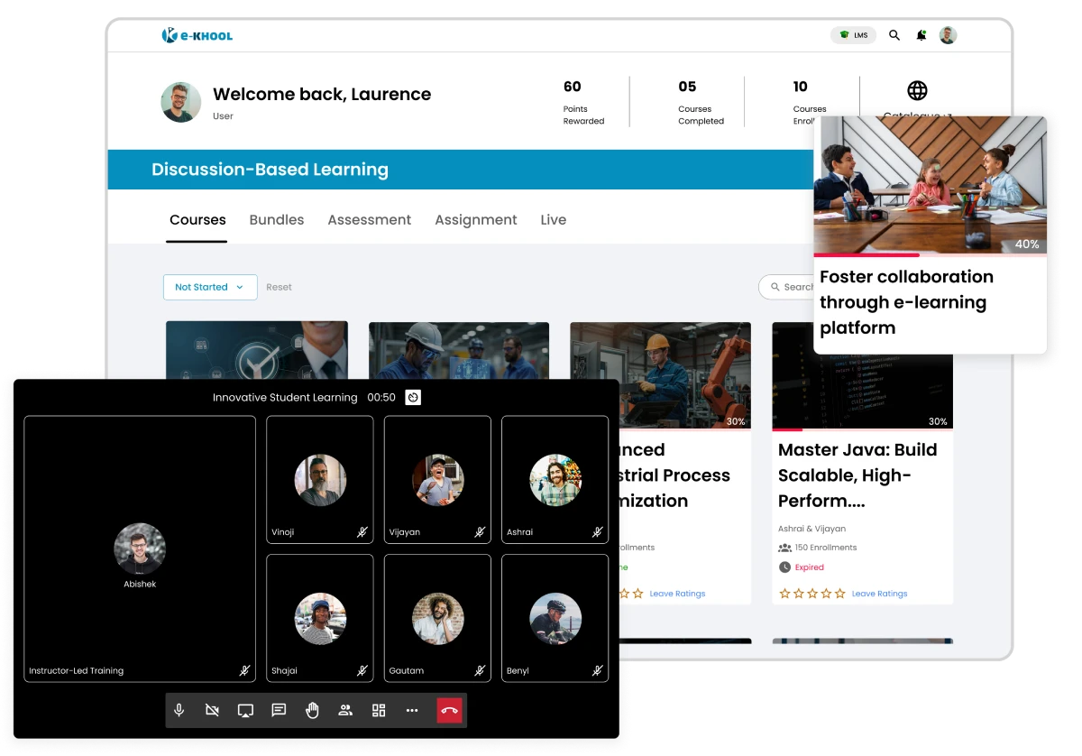Toggle the camera off icon in the call
Image resolution: width=1082 pixels, height=756 pixels.
[x=211, y=710]
